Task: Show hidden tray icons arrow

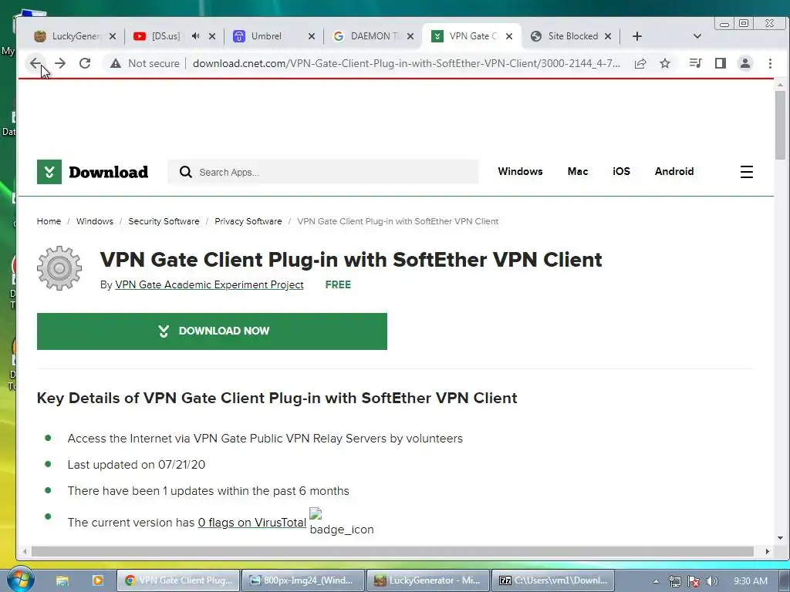Action: tap(656, 581)
